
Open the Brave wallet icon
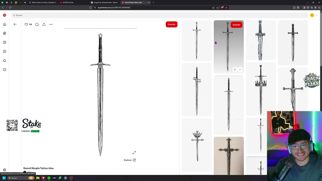[308, 8]
